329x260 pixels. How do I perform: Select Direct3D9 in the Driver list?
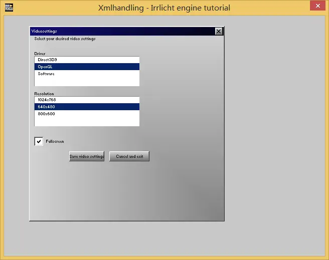point(47,60)
